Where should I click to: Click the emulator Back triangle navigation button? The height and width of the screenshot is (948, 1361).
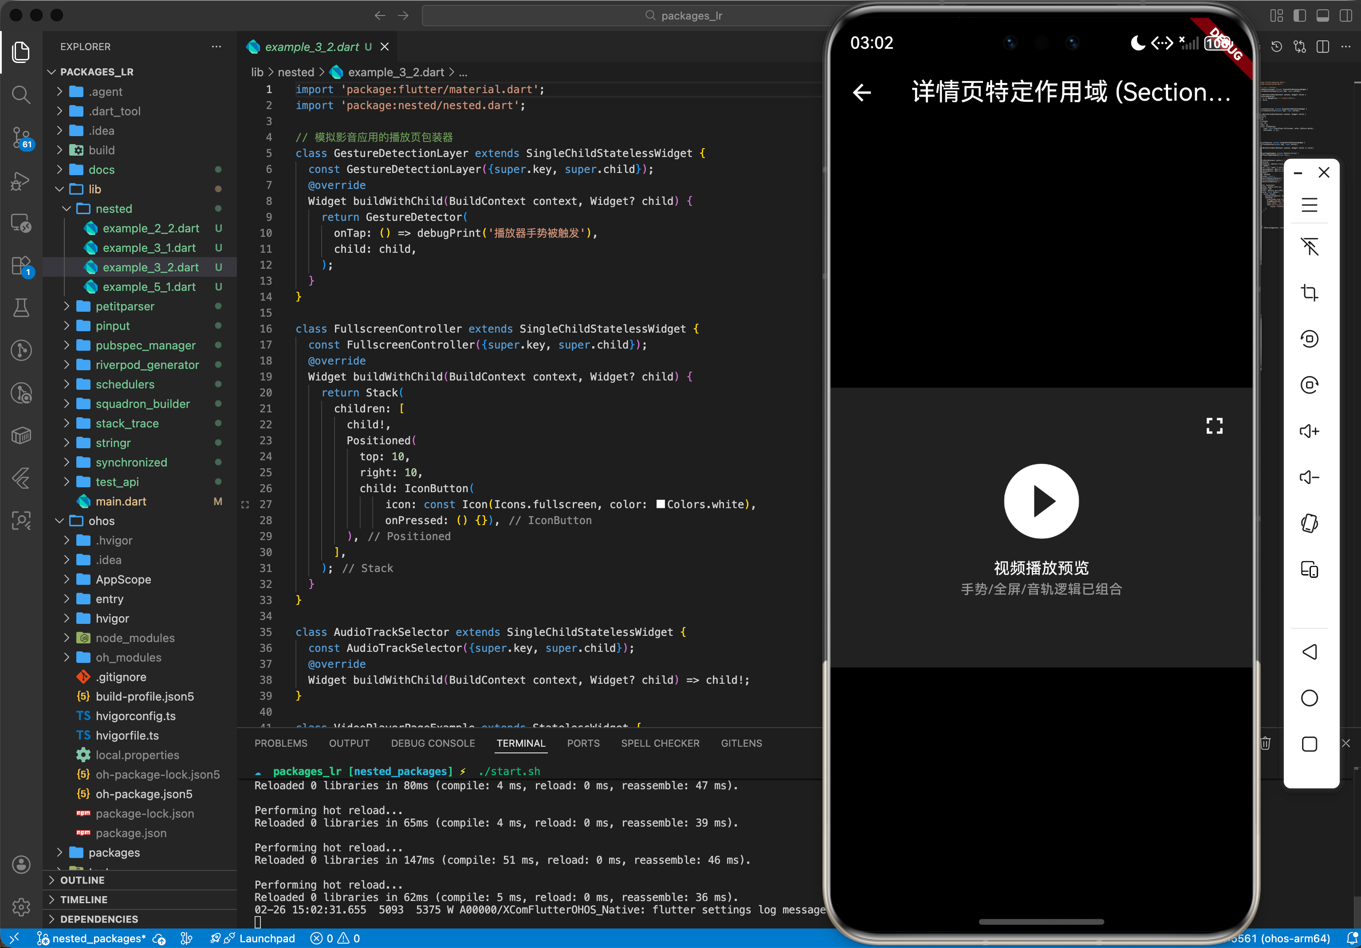point(1310,652)
